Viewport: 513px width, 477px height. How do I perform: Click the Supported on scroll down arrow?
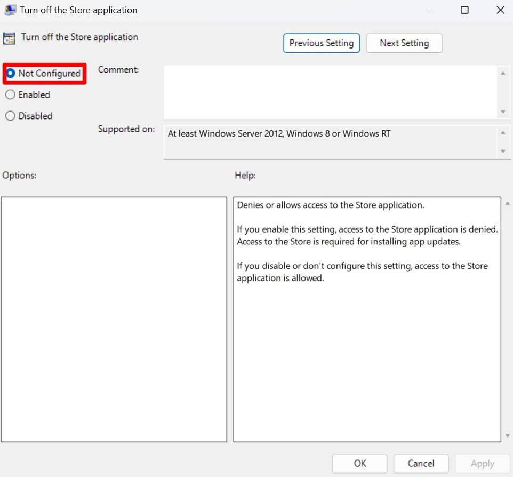503,151
